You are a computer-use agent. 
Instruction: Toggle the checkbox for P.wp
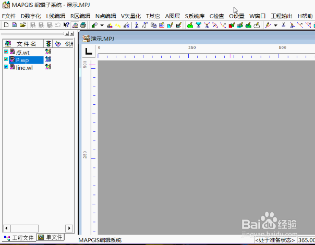tap(6, 59)
